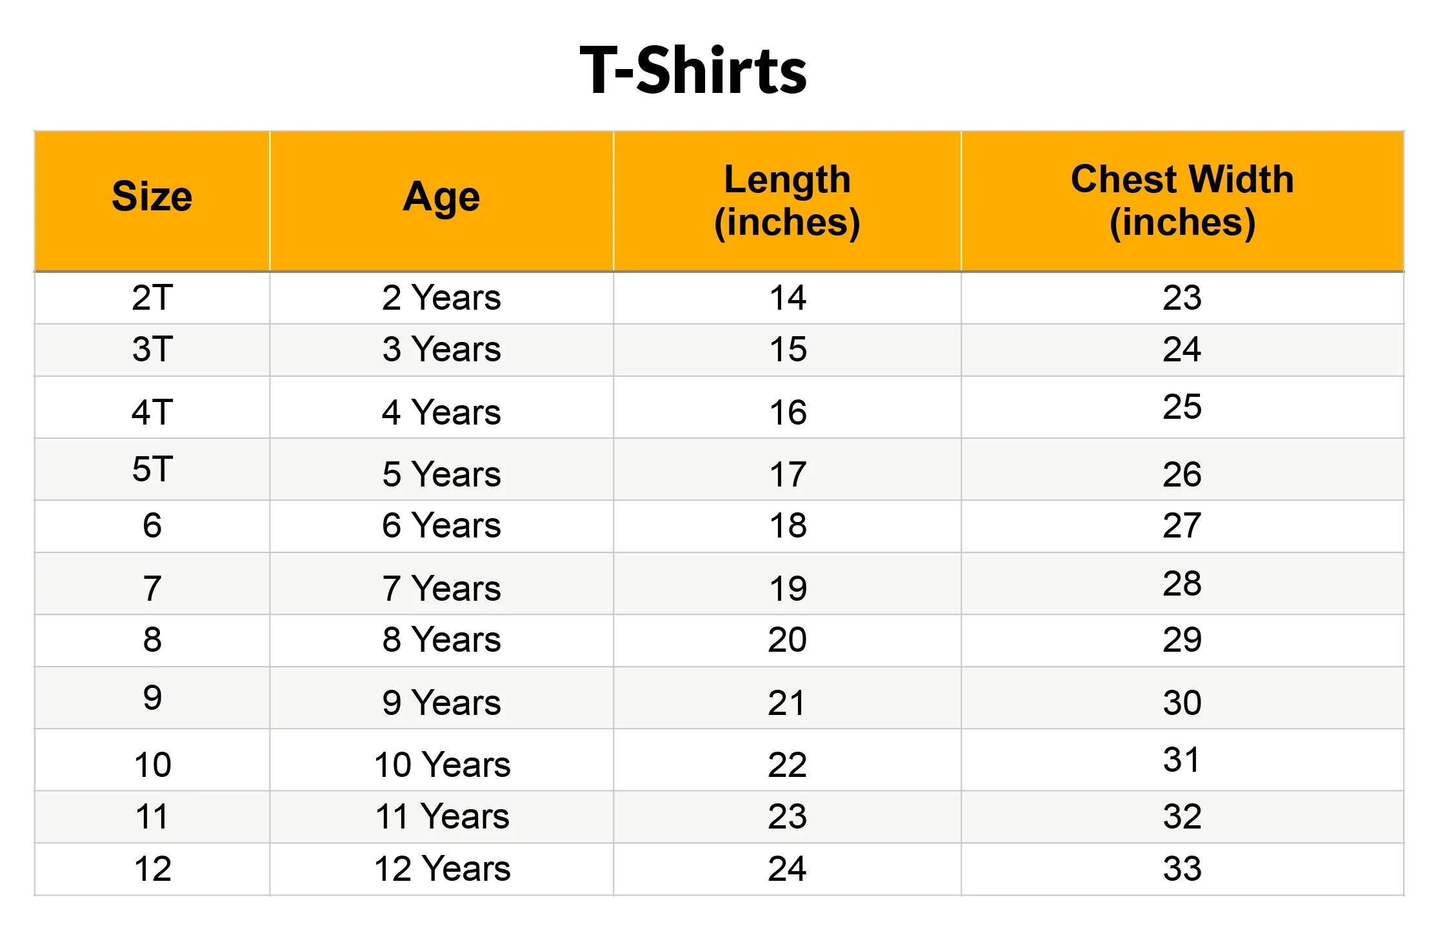Click the 11 Years age cell

[x=441, y=817]
